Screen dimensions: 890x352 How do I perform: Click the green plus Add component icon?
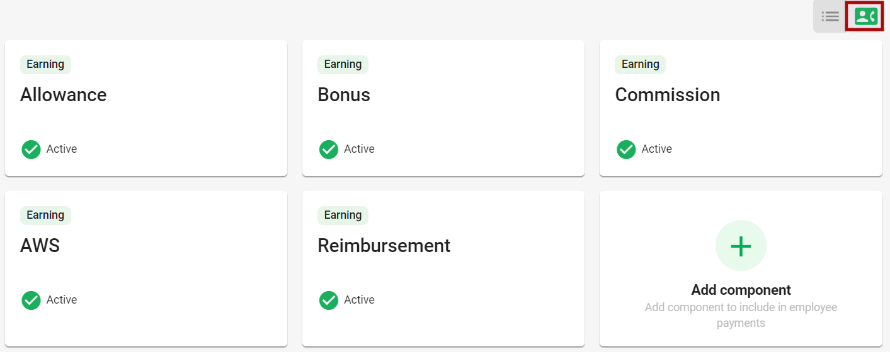pos(741,246)
